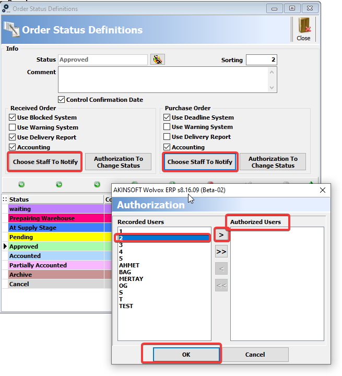
Task: Select user S in Recorded Users
Action: click(164, 292)
